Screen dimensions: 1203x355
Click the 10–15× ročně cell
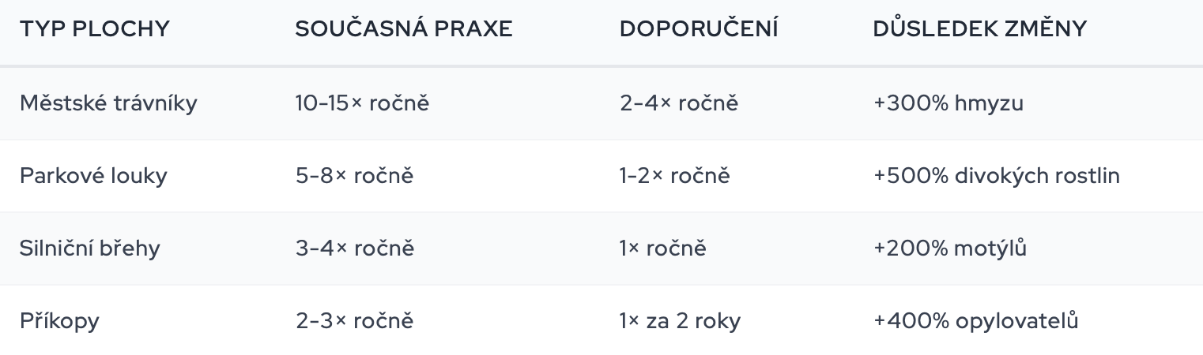point(362,103)
